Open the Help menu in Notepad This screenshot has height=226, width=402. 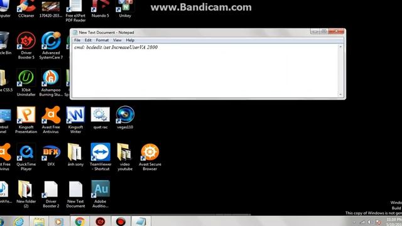tap(130, 40)
